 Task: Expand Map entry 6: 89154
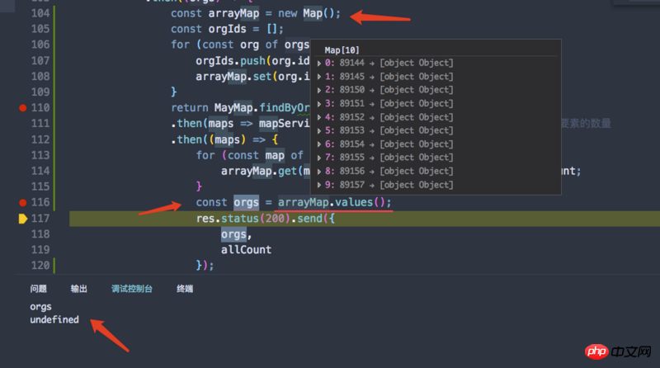point(319,144)
